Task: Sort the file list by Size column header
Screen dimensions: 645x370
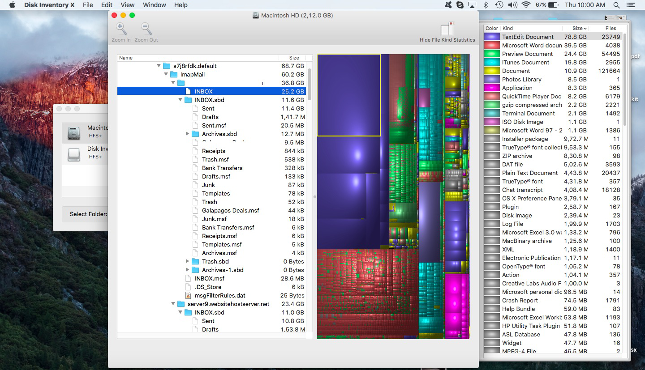Action: [x=294, y=58]
